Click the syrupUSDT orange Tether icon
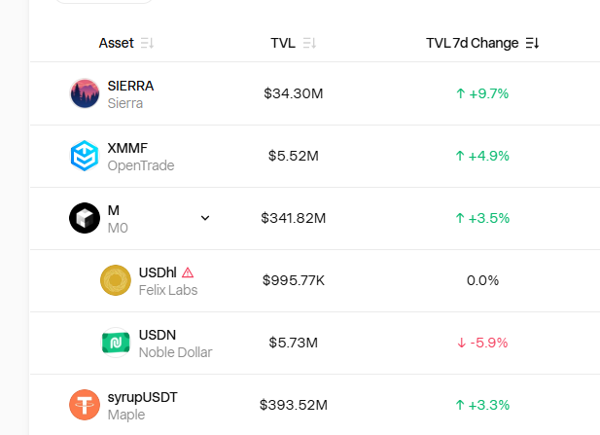The height and width of the screenshot is (435, 600). pos(85,405)
